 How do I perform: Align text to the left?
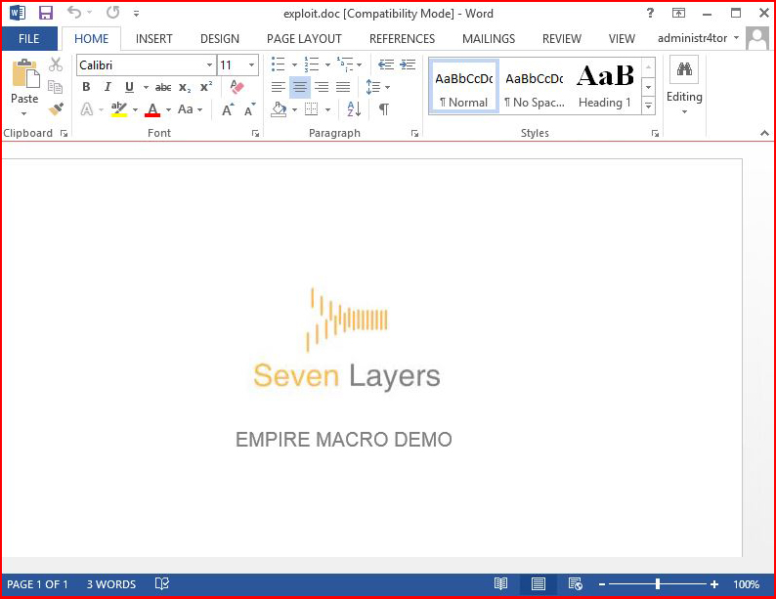(279, 88)
